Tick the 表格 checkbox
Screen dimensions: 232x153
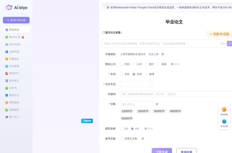click(159, 64)
